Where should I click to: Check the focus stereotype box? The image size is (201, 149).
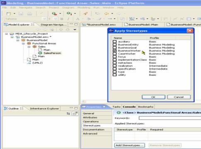click(114, 57)
